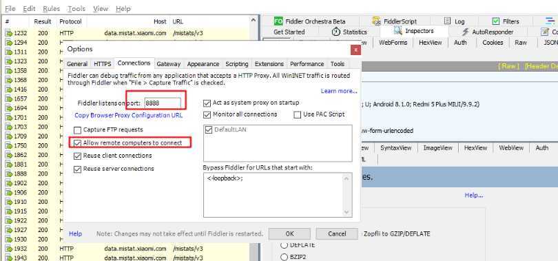The height and width of the screenshot is (261, 558).
Task: Click the session icon for row 1311
Action: [x=9, y=52]
